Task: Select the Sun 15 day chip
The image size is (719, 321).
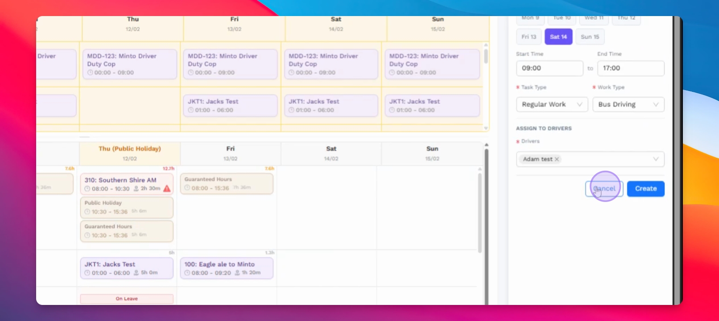Action: click(x=590, y=37)
